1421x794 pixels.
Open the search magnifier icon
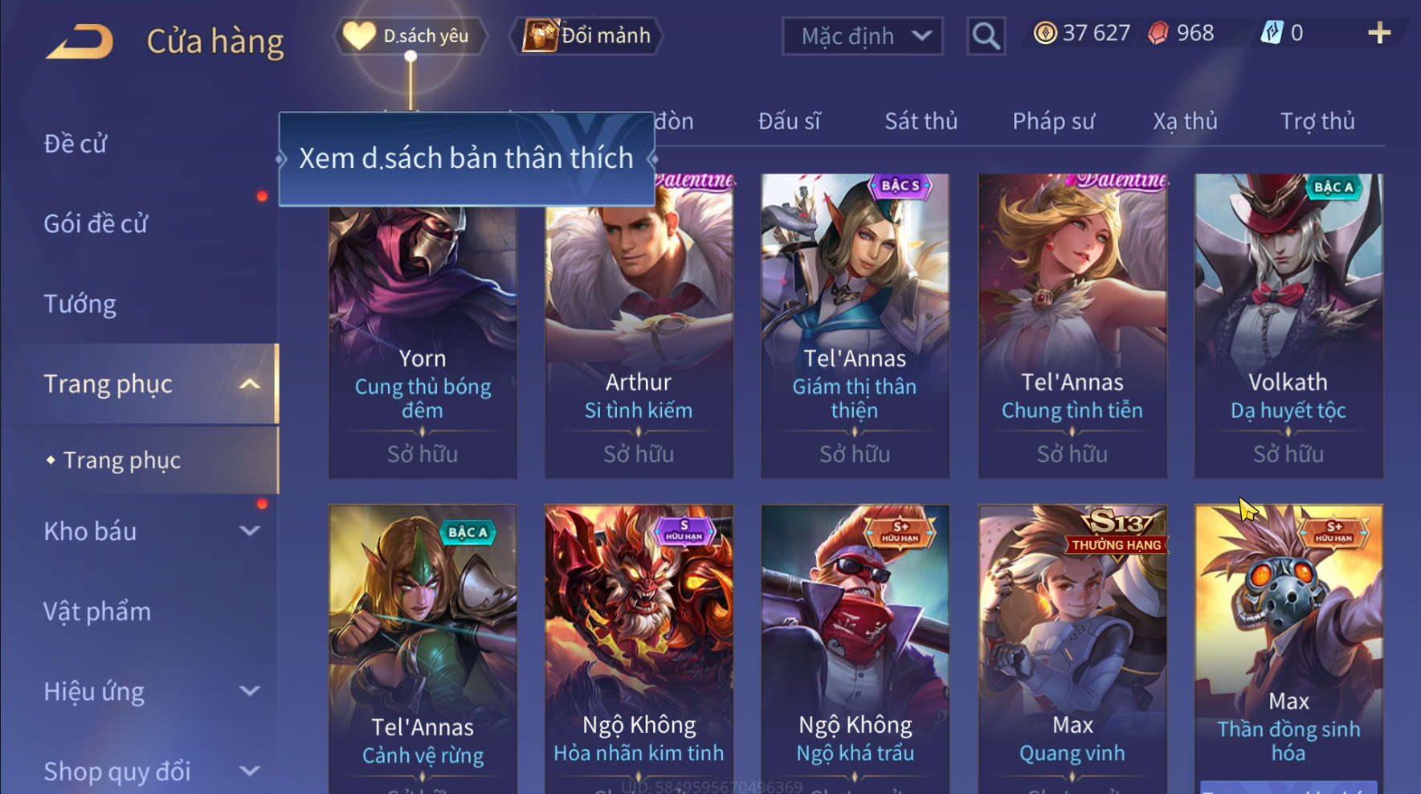point(986,36)
